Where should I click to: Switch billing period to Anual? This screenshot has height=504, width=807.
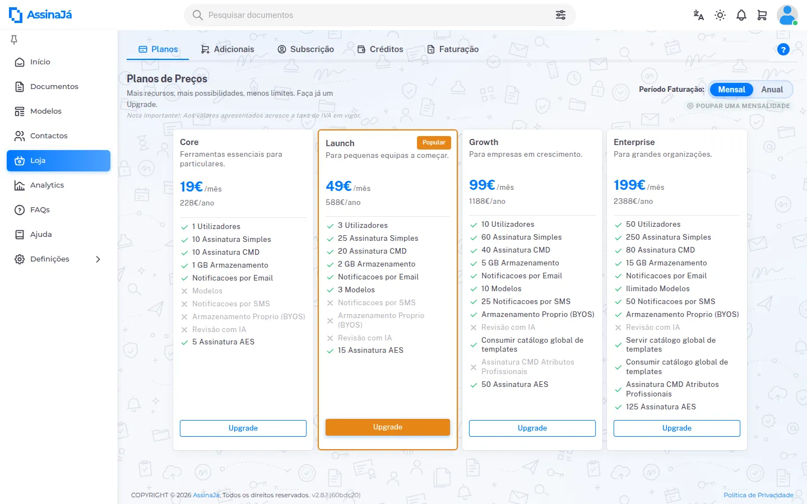click(x=772, y=90)
